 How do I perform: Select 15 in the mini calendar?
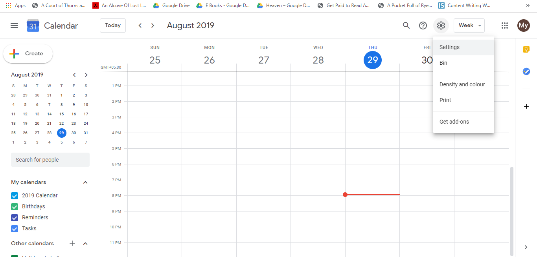61,114
